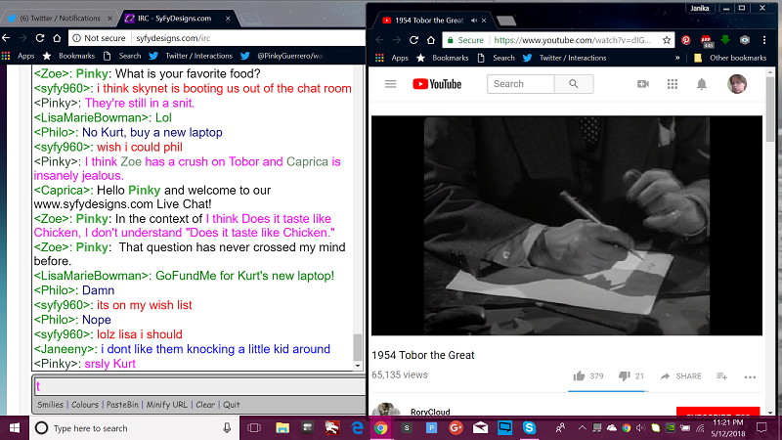Open Microsoft Edge from taskbar

[x=357, y=428]
